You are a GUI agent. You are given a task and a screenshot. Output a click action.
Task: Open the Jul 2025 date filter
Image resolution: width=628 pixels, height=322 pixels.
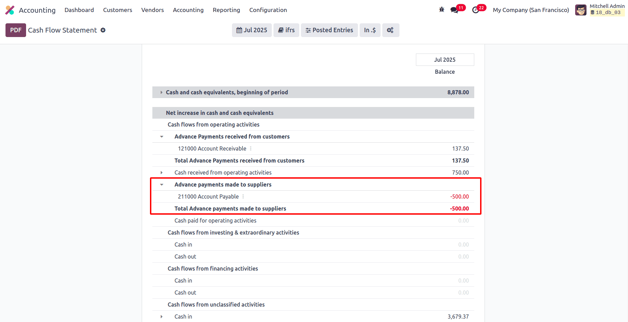pyautogui.click(x=252, y=30)
